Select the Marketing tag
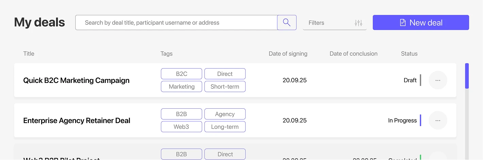 coord(181,87)
